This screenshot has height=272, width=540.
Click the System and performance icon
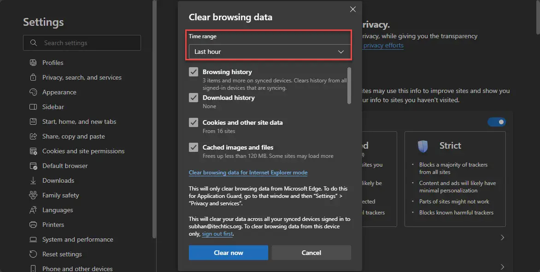(x=33, y=240)
